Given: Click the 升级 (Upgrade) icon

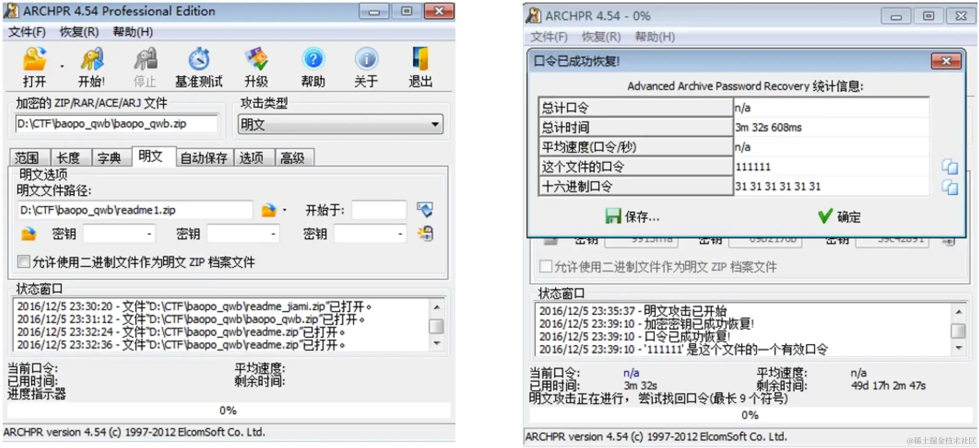Looking at the screenshot, I should coord(256,60).
